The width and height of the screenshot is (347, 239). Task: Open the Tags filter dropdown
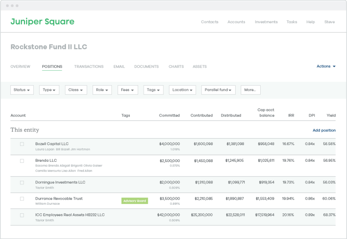tap(153, 90)
